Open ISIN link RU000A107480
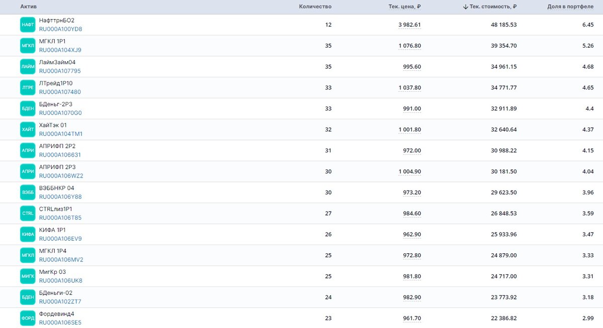The image size is (603, 328). tap(60, 92)
